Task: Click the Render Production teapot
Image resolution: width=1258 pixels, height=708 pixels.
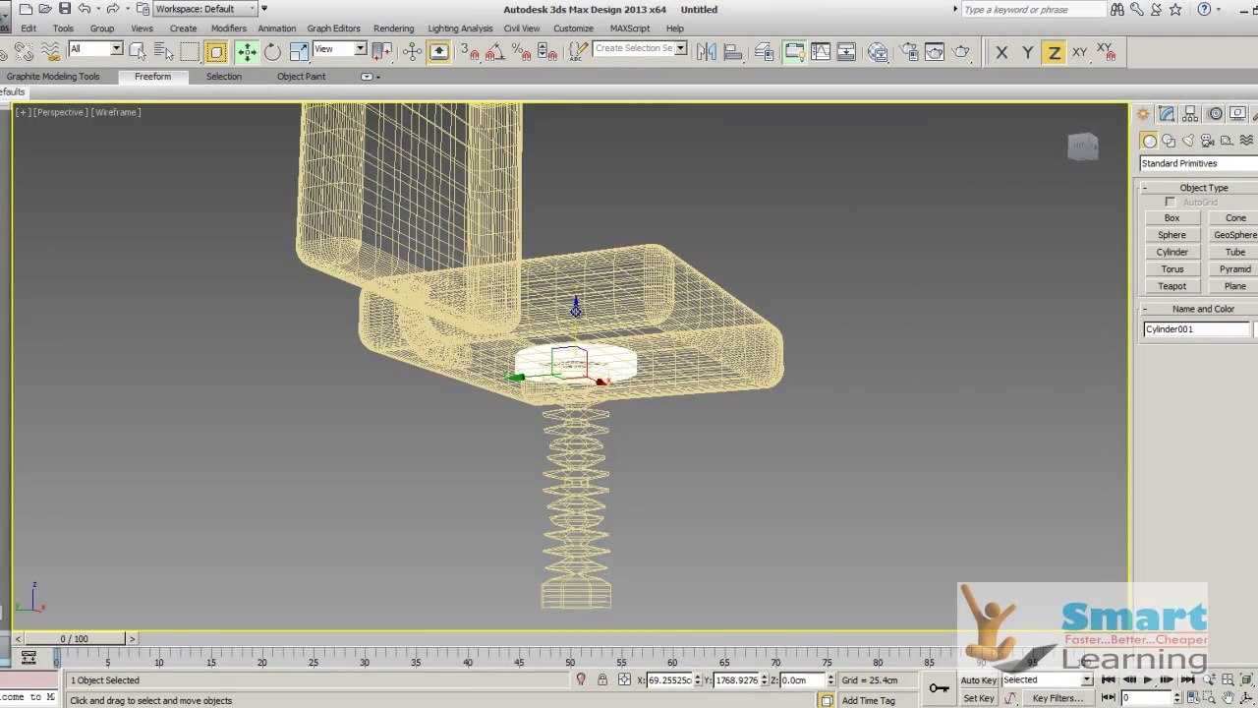Action: (961, 52)
